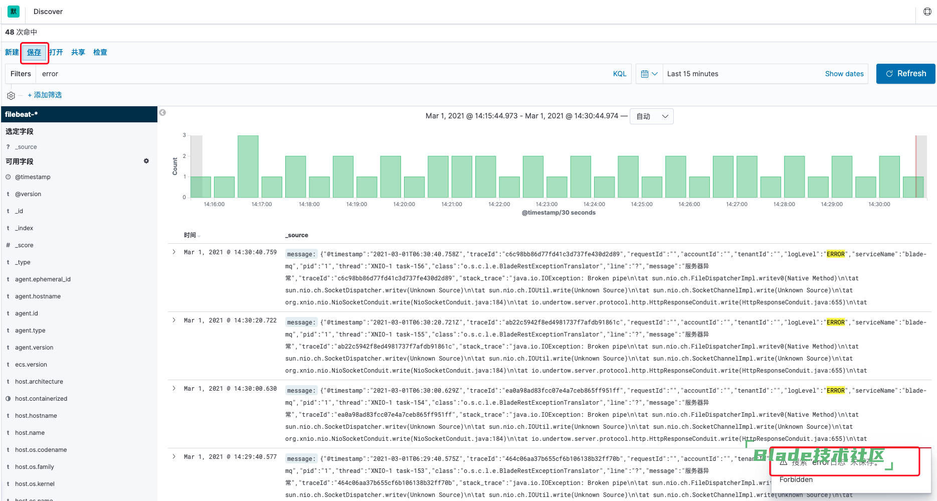Expand the 14:29:40.577 log row

(174, 457)
